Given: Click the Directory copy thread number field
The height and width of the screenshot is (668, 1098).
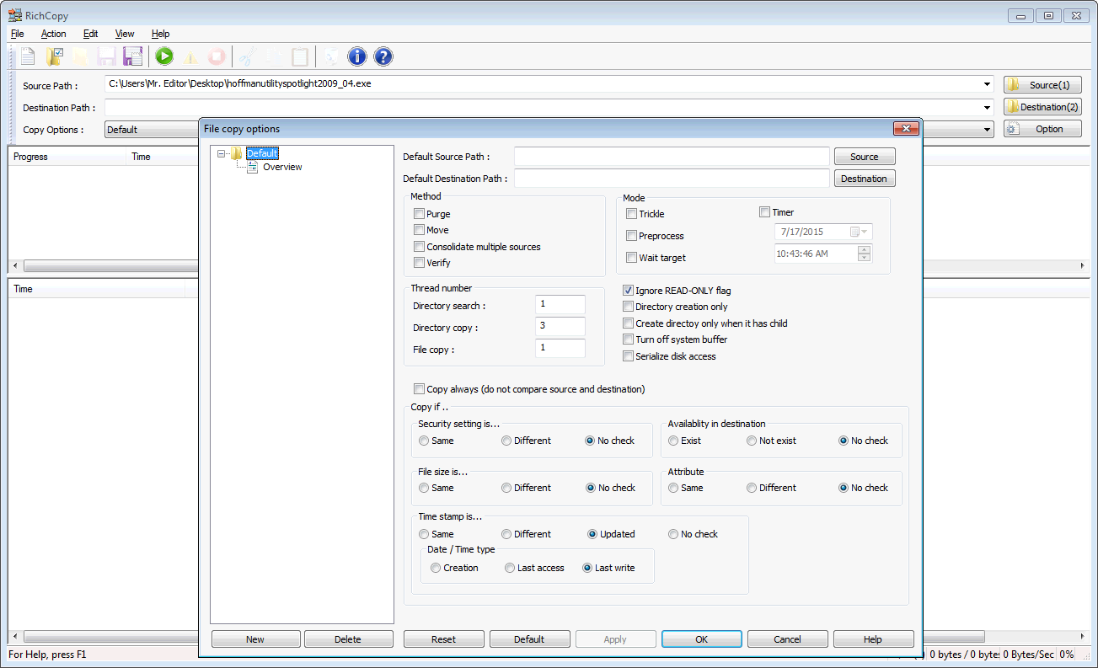Looking at the screenshot, I should point(560,326).
